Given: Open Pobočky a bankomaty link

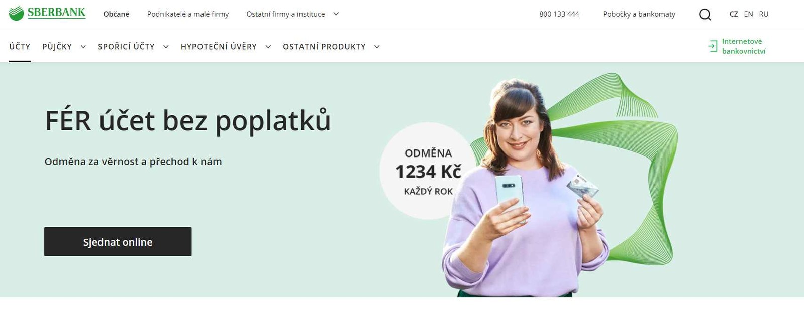Looking at the screenshot, I should tap(639, 14).
